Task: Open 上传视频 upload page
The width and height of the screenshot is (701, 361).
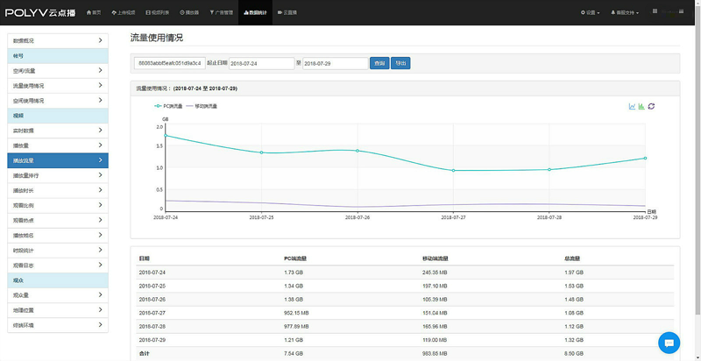Action: click(x=124, y=12)
